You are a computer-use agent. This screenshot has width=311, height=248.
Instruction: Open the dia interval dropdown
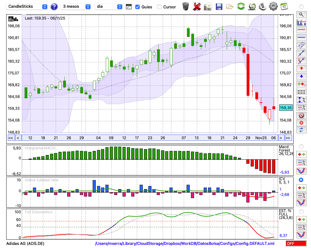point(109,7)
